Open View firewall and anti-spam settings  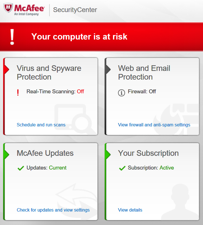click(154, 125)
